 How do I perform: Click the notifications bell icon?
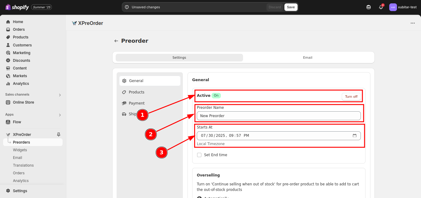[x=381, y=7]
